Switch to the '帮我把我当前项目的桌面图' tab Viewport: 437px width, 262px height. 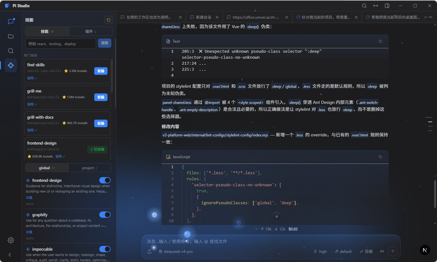[392, 17]
